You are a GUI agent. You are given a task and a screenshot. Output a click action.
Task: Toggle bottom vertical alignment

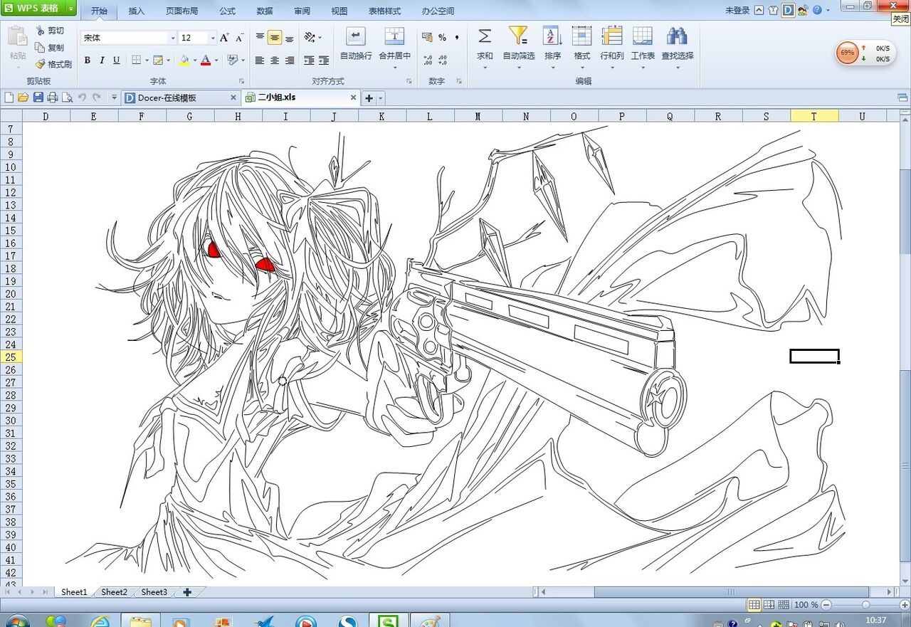click(x=290, y=38)
